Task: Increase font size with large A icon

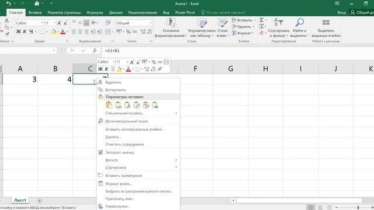Action: coord(60,23)
